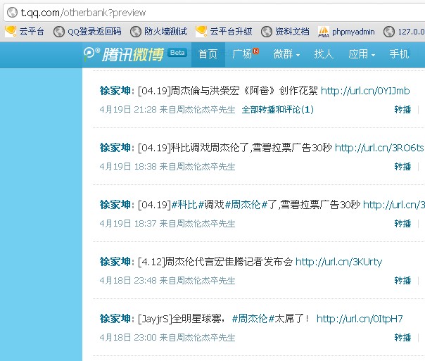
Task: Open timestamp 4月19日 18:38
Action: point(128,166)
